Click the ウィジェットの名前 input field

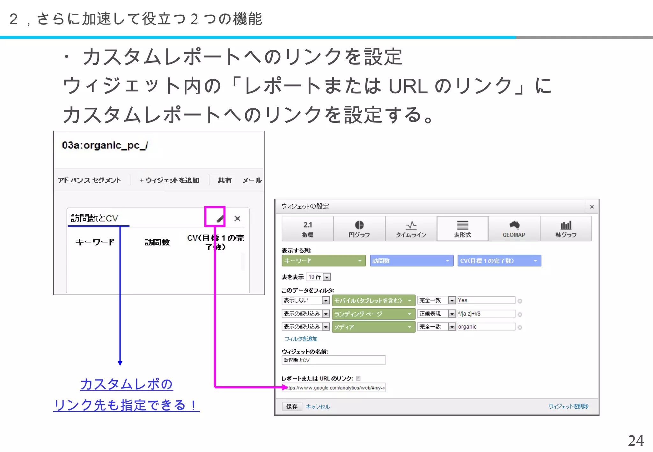[x=334, y=360]
